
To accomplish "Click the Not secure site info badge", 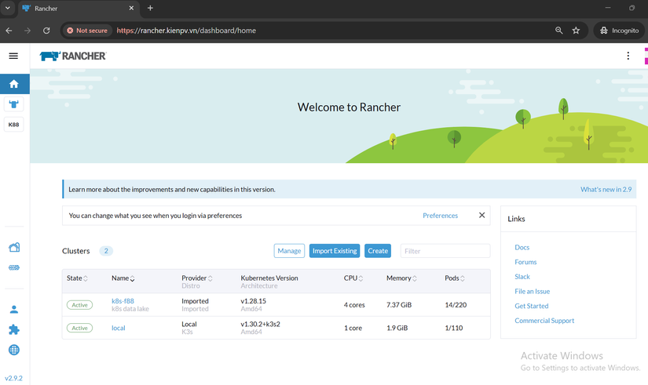I will click(x=87, y=31).
